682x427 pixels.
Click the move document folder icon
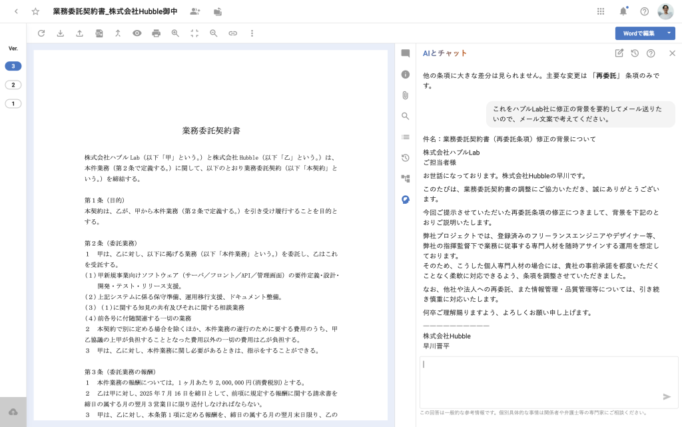(218, 12)
